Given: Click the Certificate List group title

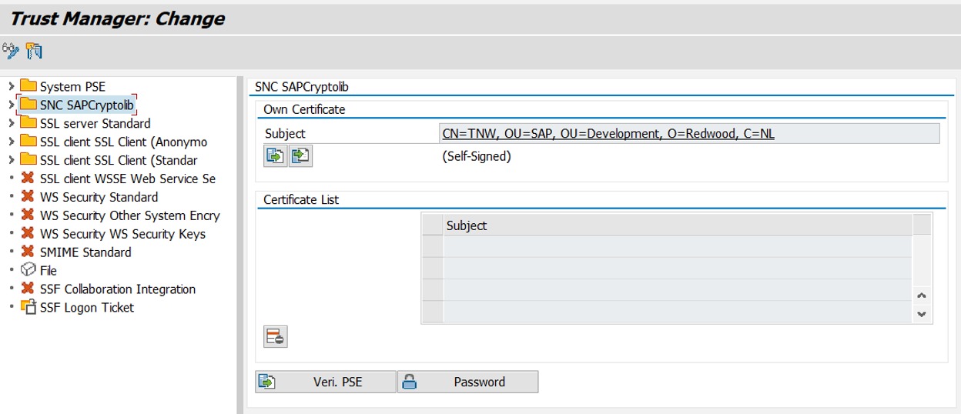Looking at the screenshot, I should (301, 199).
